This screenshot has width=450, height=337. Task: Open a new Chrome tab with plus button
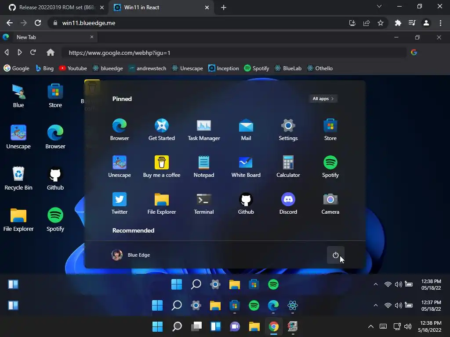(224, 7)
